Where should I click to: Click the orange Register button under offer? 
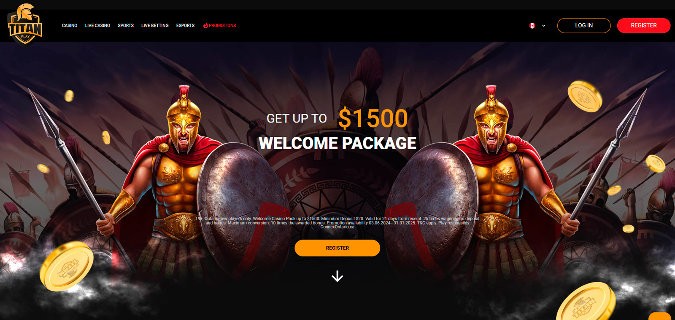pos(337,248)
